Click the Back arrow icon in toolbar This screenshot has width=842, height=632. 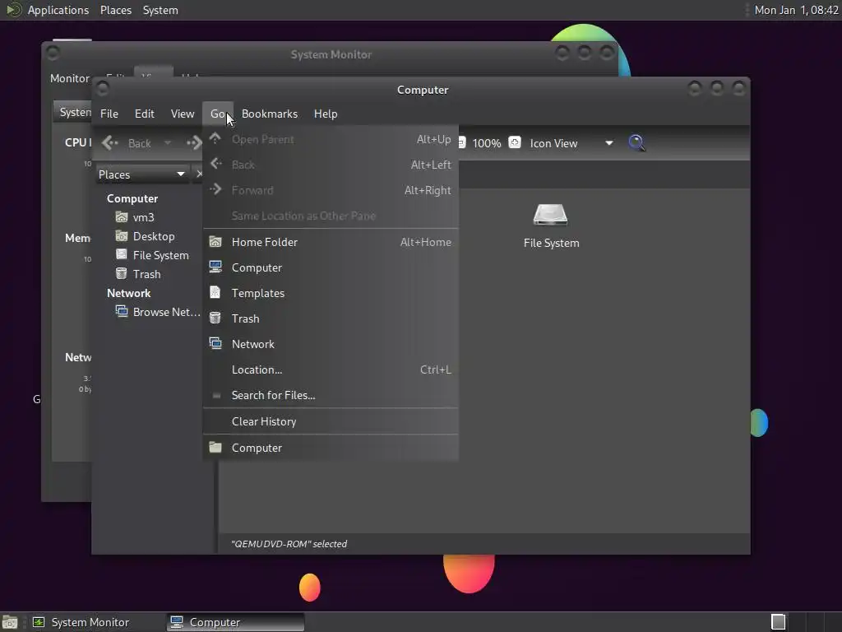click(110, 143)
